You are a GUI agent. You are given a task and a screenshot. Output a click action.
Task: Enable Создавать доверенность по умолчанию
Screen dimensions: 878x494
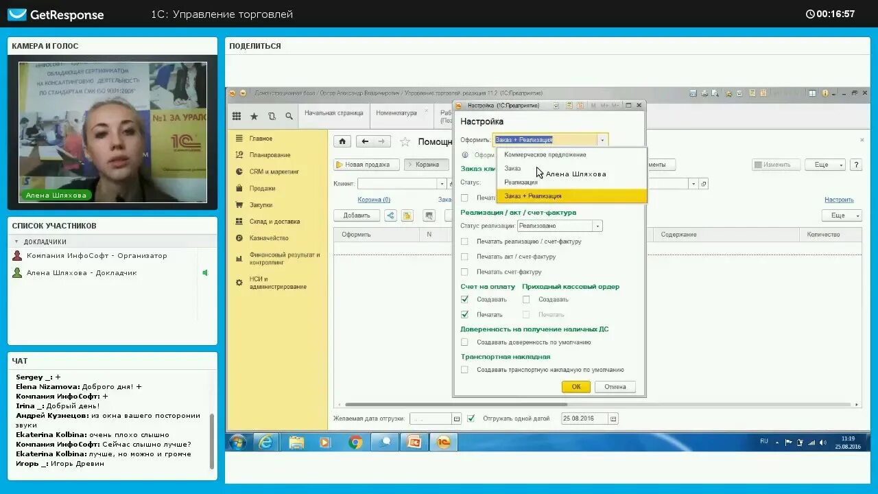[x=464, y=342]
